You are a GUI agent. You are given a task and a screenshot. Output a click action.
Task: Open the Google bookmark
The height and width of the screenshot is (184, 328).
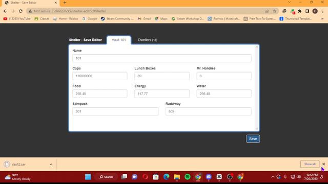[x=90, y=18]
